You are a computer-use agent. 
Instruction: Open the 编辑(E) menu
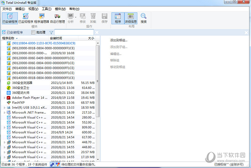(x=20, y=9)
